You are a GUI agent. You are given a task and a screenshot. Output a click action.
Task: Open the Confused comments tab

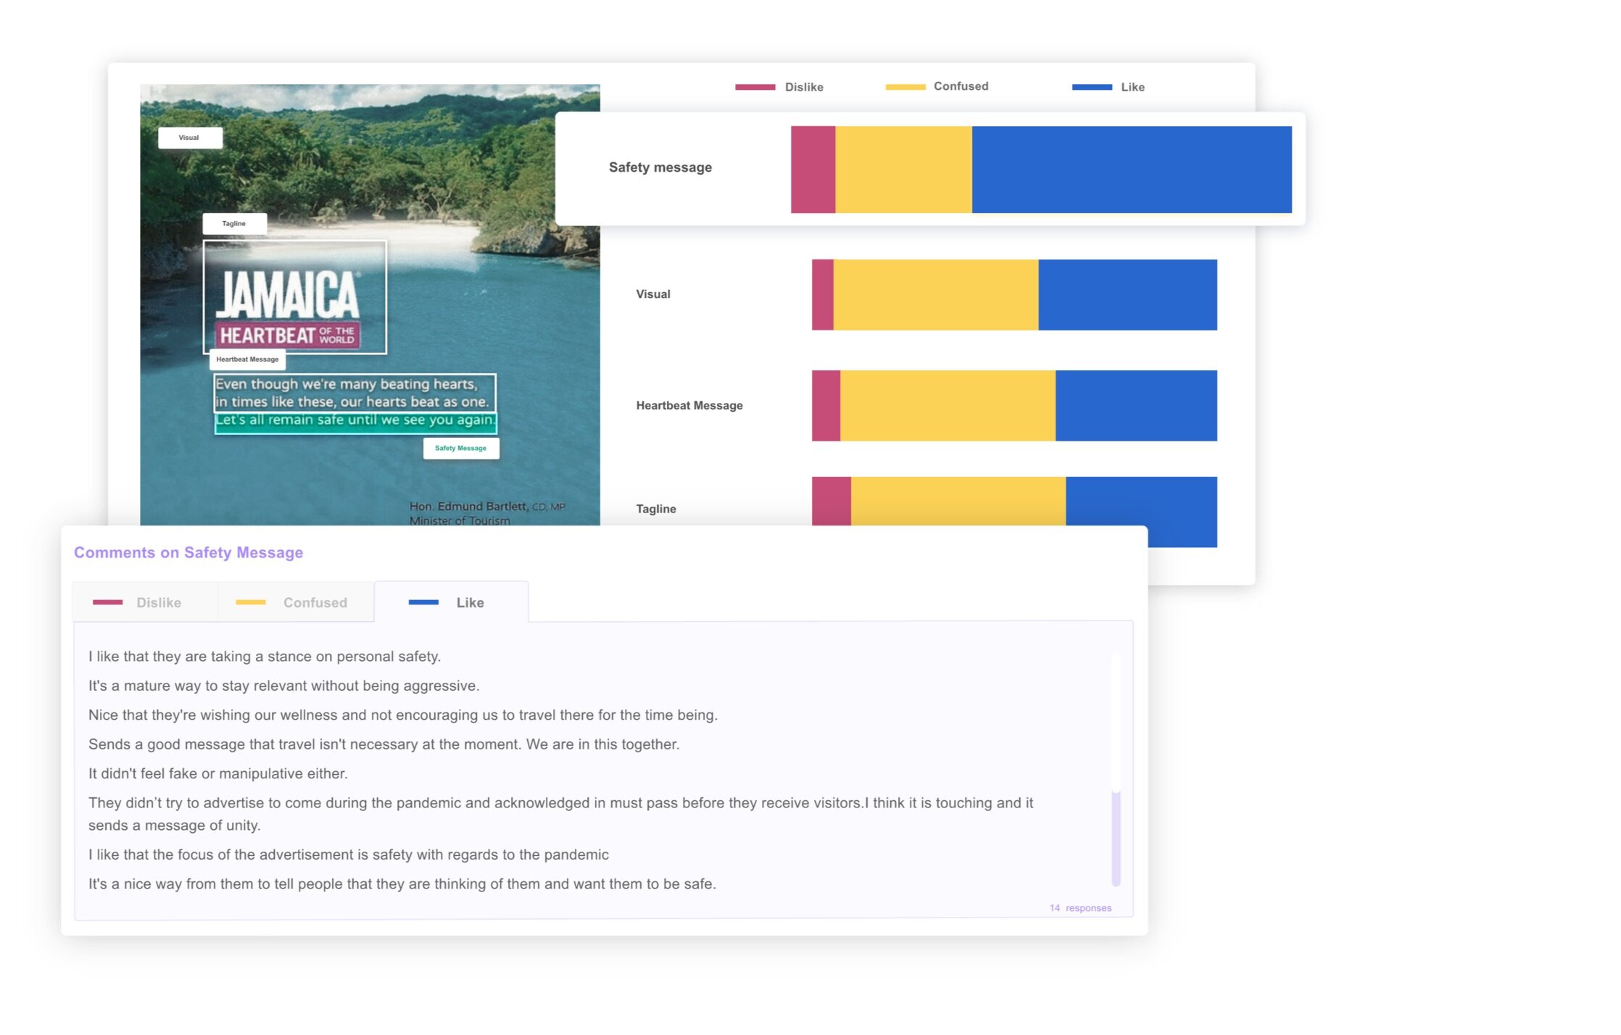coord(295,602)
